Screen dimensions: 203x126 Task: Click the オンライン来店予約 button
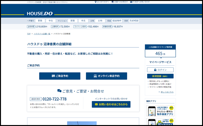(x=107, y=76)
